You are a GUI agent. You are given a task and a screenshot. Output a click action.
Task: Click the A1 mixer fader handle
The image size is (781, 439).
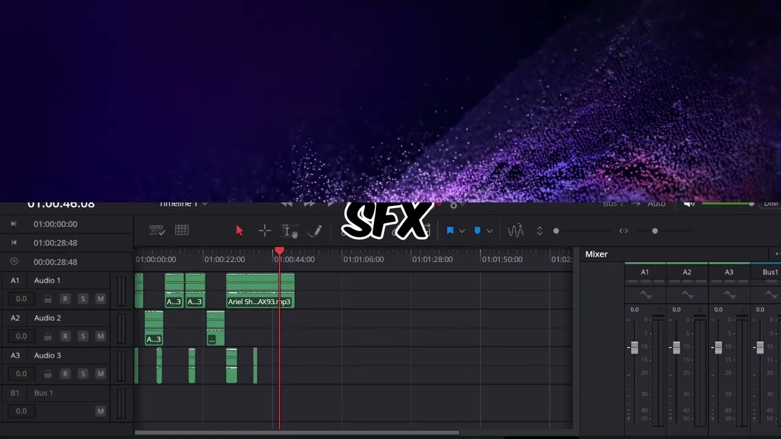[x=635, y=348]
